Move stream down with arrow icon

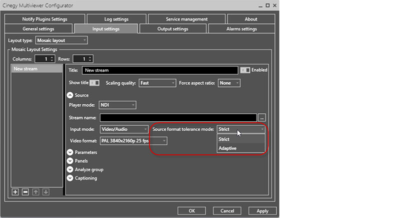point(46,192)
